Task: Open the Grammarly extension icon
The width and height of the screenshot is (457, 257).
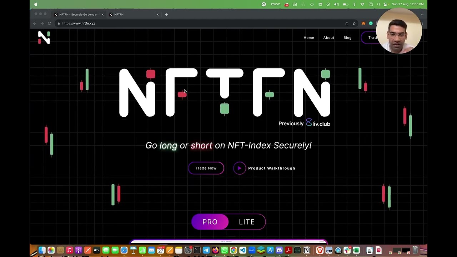Action: tap(371, 23)
